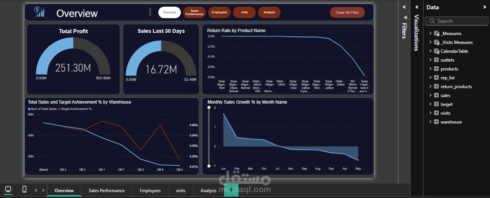Click the Sales Performance navigation button
Viewport: 490px width, 198px height.
tap(195, 12)
